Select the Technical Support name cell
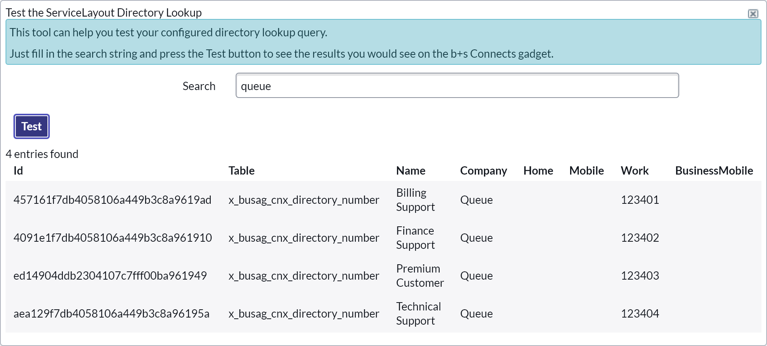Image resolution: width=767 pixels, height=346 pixels. [x=418, y=314]
